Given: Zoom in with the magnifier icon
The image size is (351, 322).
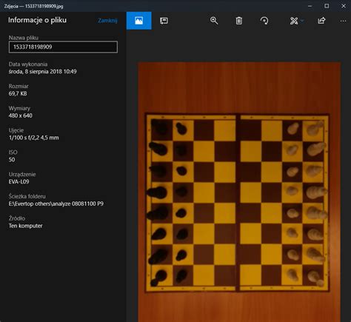Looking at the screenshot, I should (x=214, y=21).
